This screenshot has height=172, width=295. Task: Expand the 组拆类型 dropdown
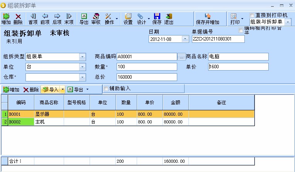click(82, 57)
